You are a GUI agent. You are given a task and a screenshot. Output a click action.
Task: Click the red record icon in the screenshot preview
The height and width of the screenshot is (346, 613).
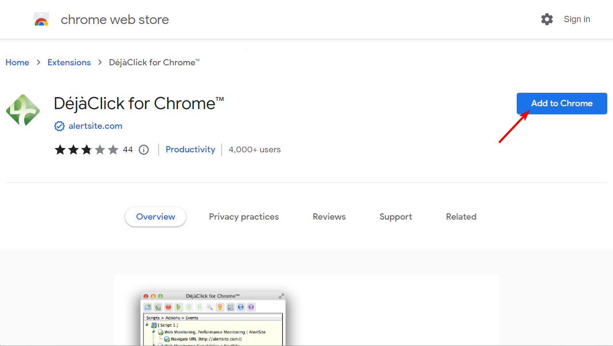click(169, 307)
